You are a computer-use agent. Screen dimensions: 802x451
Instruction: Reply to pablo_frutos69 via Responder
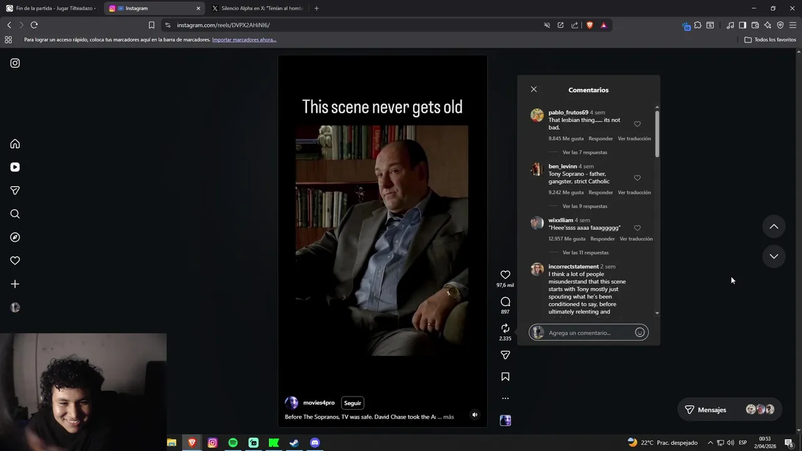[x=601, y=138]
